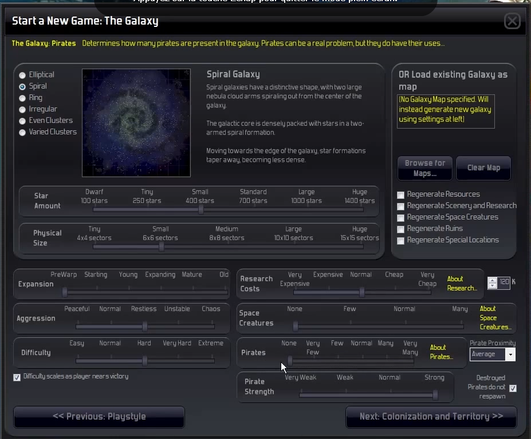Image resolution: width=531 pixels, height=439 pixels.
Task: Toggle Difficulty scales as player nears victory
Action: coord(17,377)
